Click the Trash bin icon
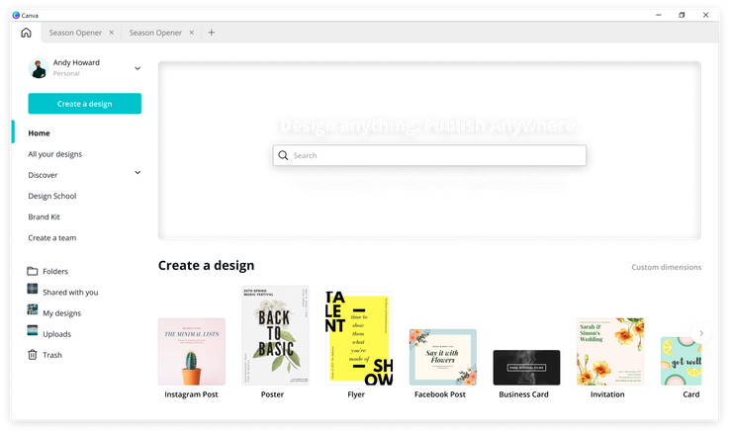Screen dimensions: 730x433 pyautogui.click(x=32, y=355)
